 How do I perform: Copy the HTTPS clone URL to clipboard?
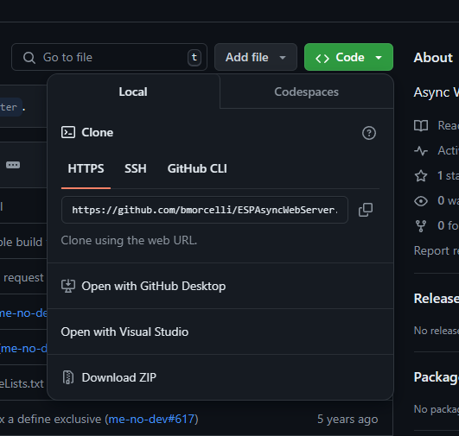tap(366, 210)
